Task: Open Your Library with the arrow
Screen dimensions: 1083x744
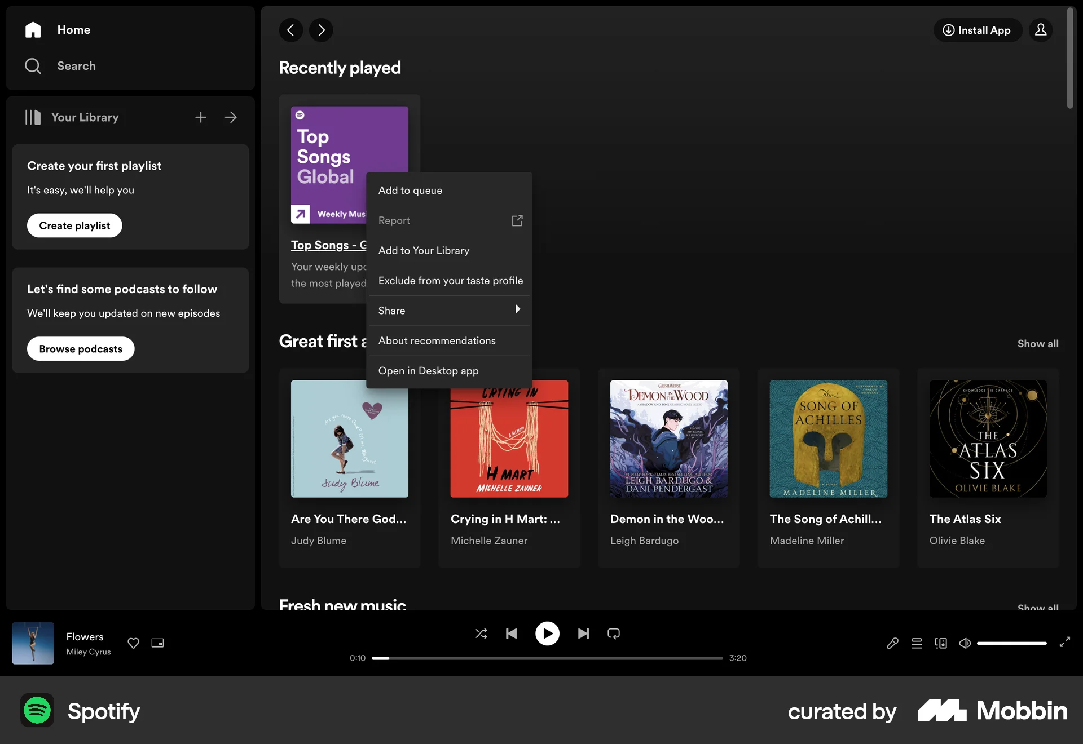Action: [x=231, y=117]
